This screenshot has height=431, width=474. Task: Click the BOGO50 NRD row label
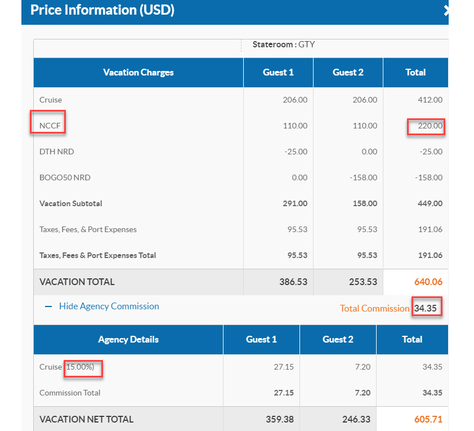pyautogui.click(x=65, y=177)
